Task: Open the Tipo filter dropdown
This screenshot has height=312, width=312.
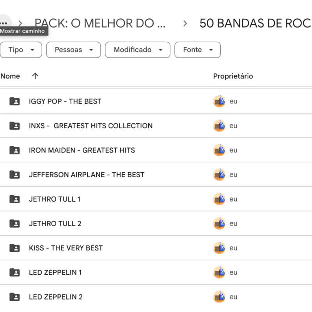Action: click(x=21, y=50)
